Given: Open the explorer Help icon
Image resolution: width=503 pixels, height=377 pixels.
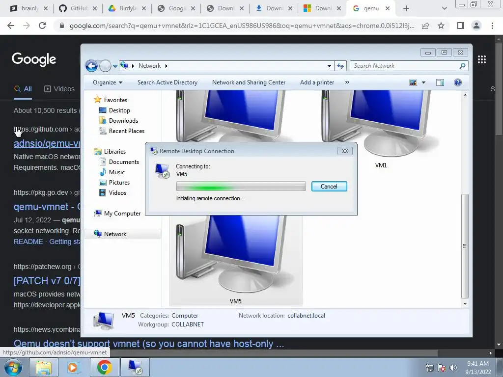Looking at the screenshot, I should click(458, 82).
